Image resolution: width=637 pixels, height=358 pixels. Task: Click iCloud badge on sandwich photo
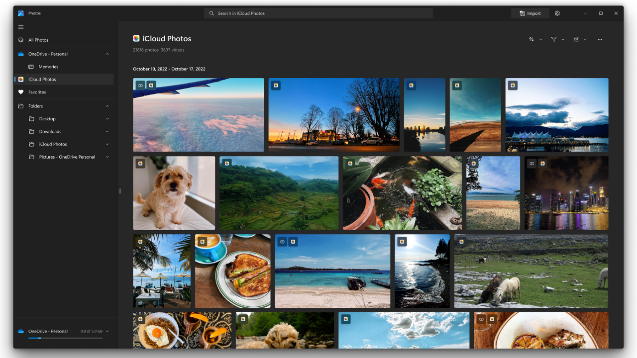(x=202, y=242)
